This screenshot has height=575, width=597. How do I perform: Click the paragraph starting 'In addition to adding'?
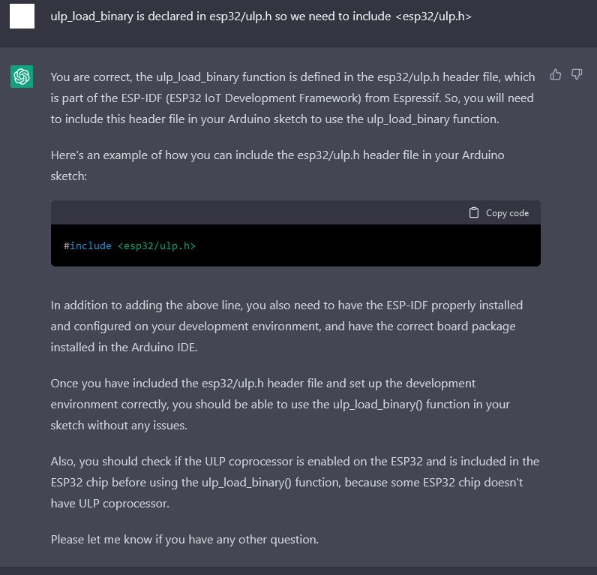286,327
